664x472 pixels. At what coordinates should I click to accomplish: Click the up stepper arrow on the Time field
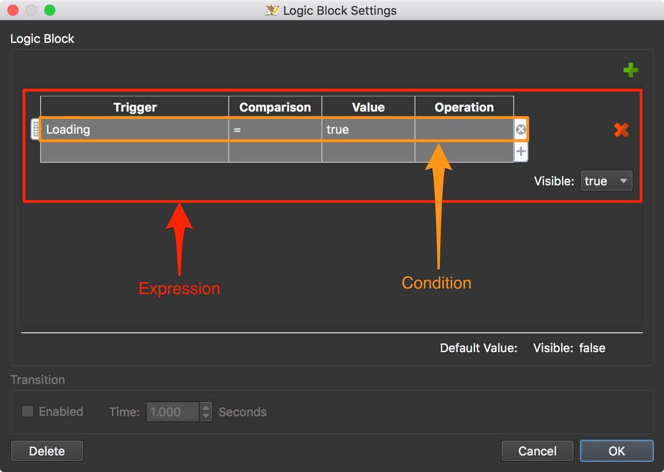[205, 408]
